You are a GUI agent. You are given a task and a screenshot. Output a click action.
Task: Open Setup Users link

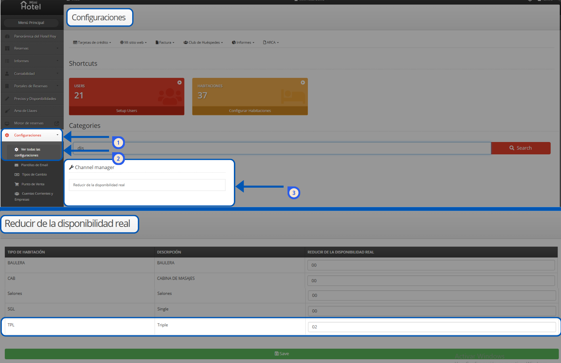pyautogui.click(x=127, y=111)
